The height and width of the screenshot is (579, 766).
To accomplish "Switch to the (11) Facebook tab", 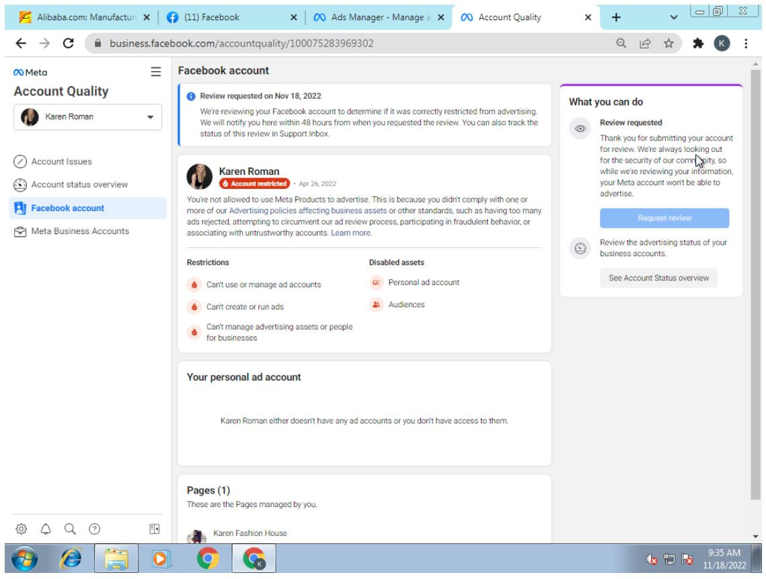I will (x=232, y=17).
